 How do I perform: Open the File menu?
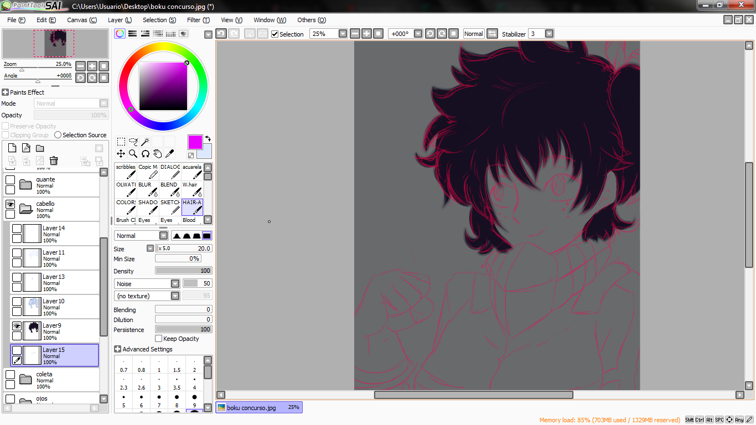pos(16,20)
